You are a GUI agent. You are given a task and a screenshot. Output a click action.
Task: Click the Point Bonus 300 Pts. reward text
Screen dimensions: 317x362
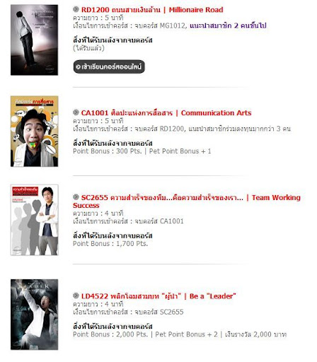[108, 151]
